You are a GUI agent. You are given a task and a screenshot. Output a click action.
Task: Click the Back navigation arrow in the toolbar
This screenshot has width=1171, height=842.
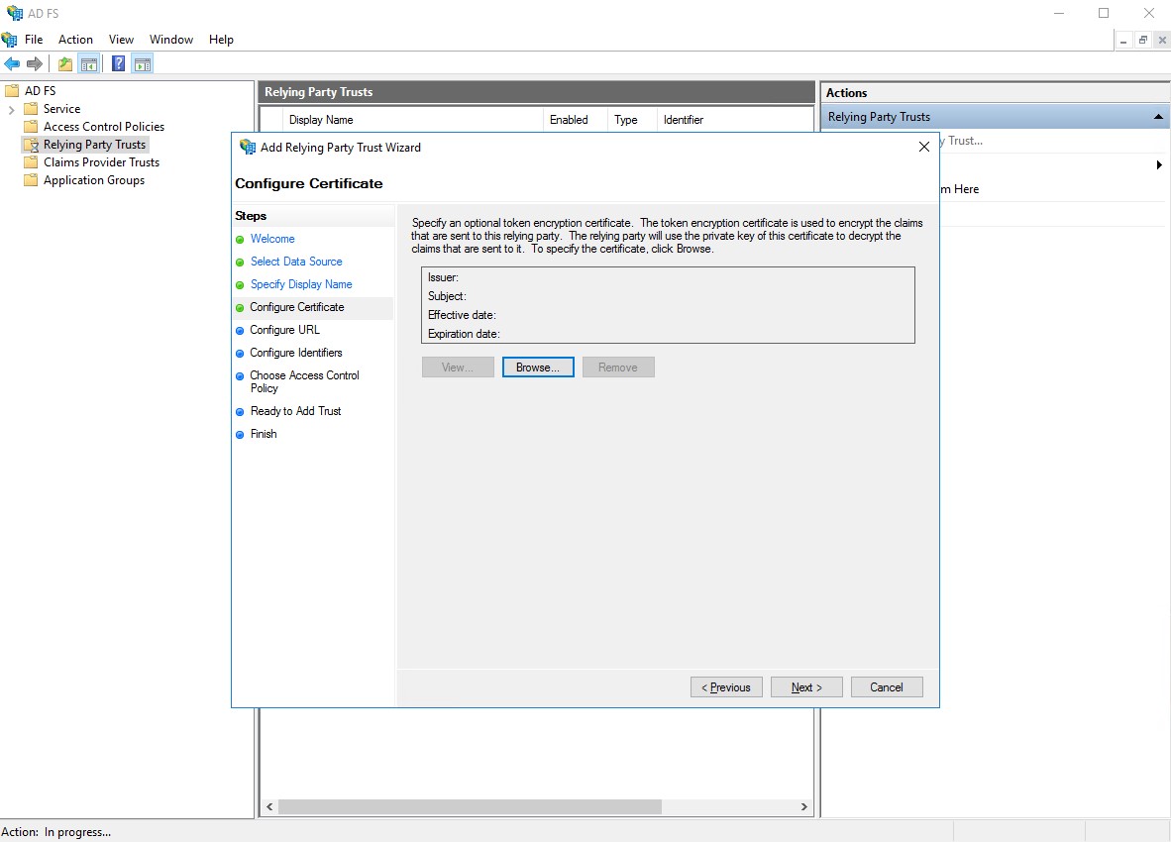(x=13, y=62)
